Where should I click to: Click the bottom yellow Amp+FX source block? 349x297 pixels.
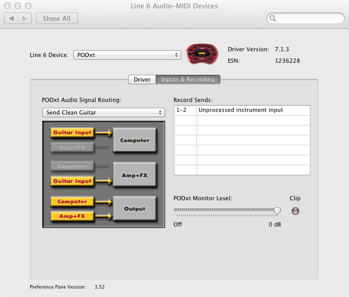click(x=72, y=216)
